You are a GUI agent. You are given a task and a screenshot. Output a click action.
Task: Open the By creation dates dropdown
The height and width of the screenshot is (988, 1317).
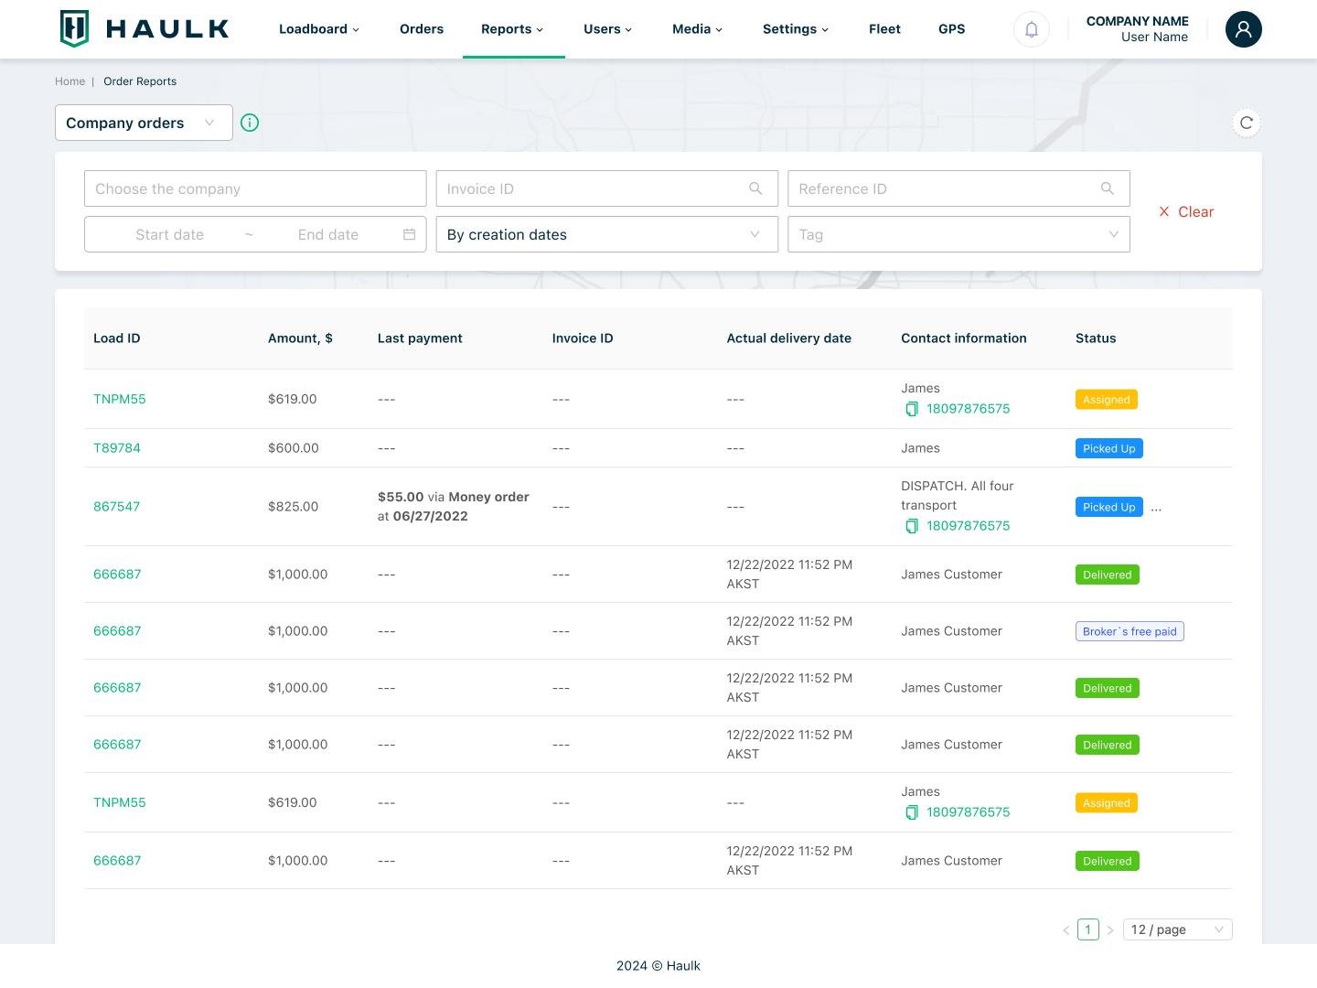tap(606, 234)
